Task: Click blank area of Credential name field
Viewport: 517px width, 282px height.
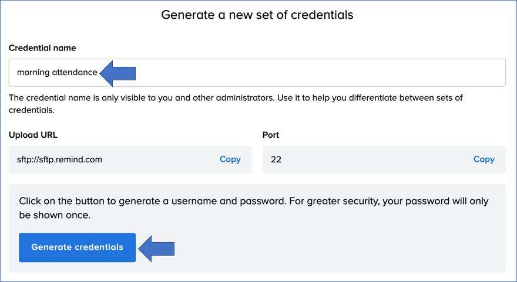Action: coord(317,73)
